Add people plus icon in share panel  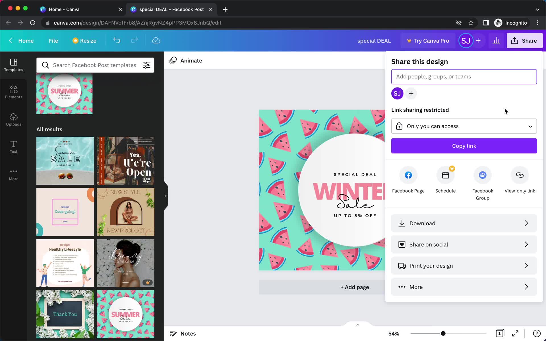coord(411,93)
